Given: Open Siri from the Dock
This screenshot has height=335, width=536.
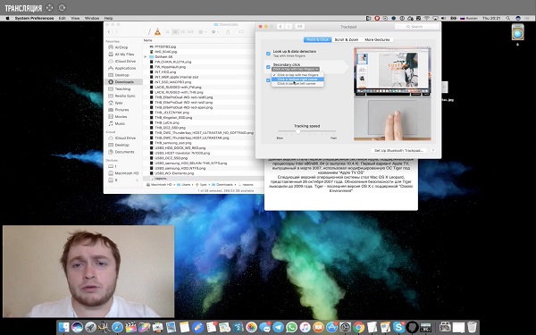Looking at the screenshot, I should [77, 328].
